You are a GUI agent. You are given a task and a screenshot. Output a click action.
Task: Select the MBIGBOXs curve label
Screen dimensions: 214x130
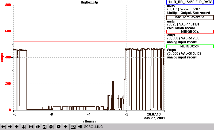[x=190, y=32]
